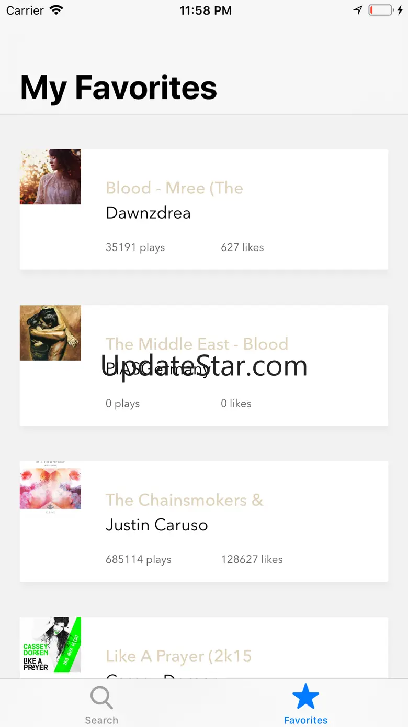Open Cassey Doreen album artwork
This screenshot has width=408, height=727.
[x=50, y=645]
